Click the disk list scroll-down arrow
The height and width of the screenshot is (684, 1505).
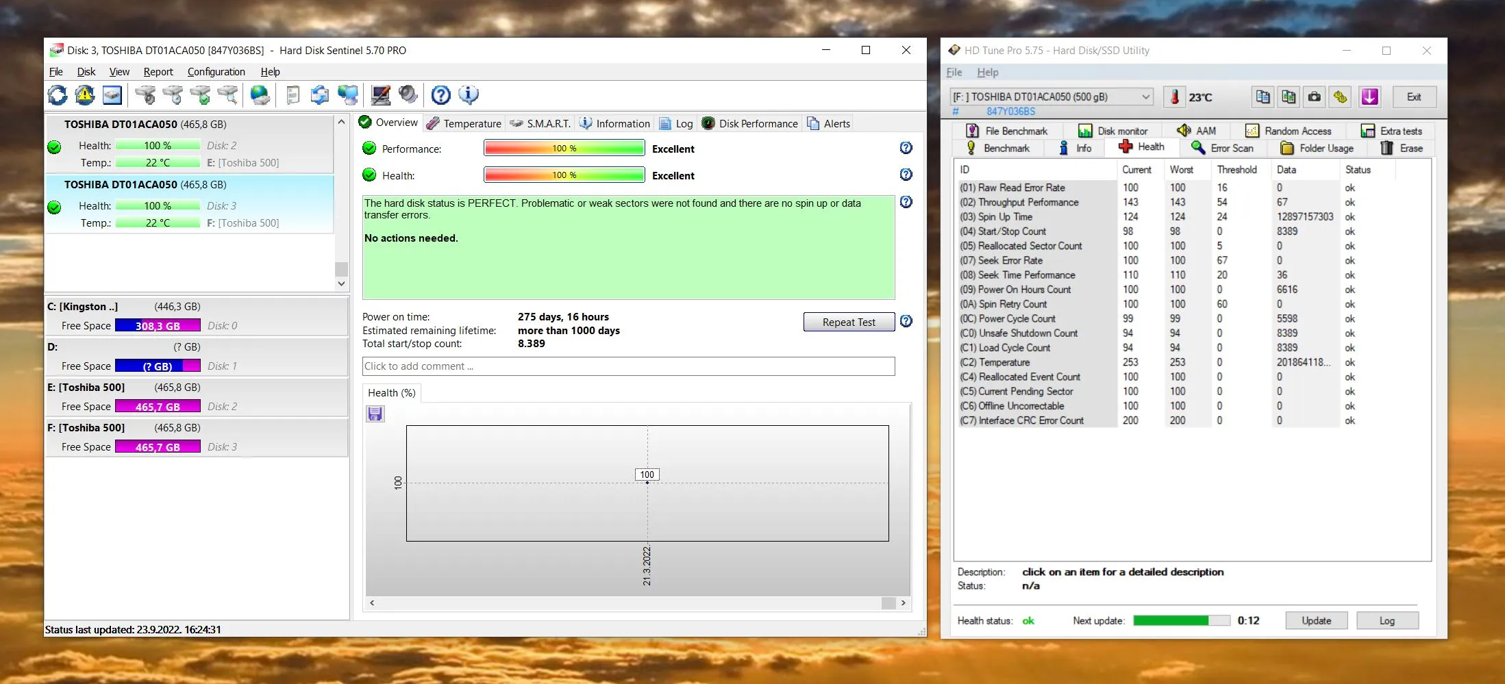click(x=341, y=283)
